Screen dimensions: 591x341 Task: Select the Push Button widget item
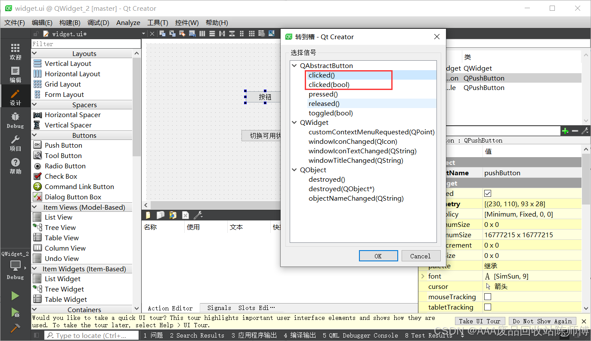tap(63, 146)
